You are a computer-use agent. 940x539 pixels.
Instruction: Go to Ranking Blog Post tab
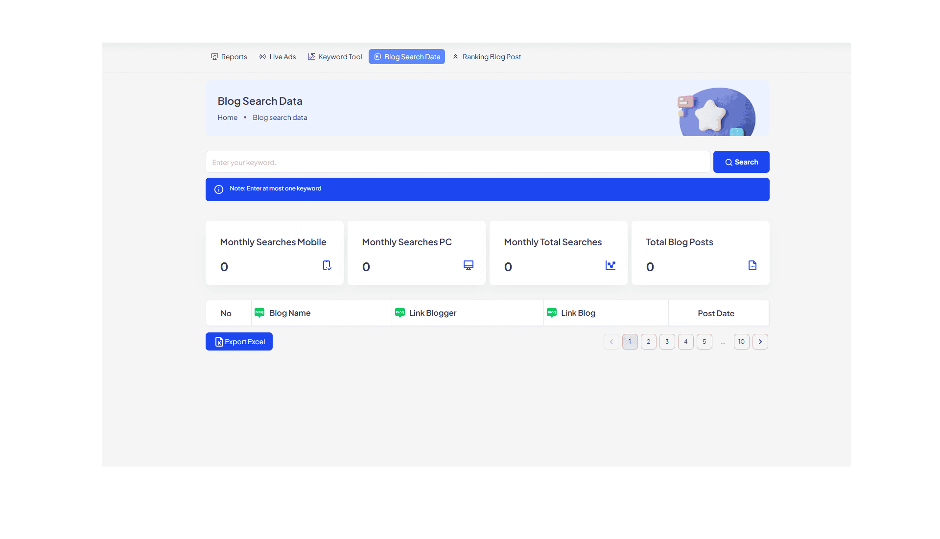click(487, 57)
